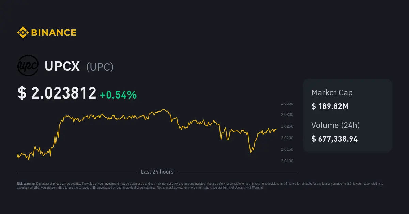Click the BINANCE wordmark text

pos(54,33)
